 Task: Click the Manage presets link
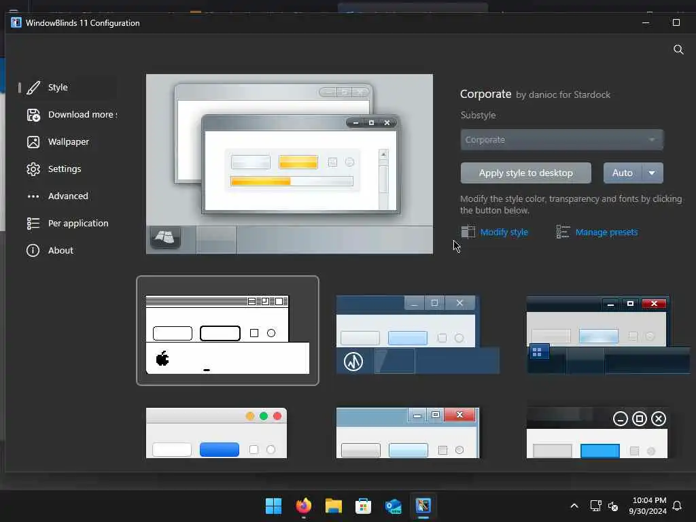[606, 232]
